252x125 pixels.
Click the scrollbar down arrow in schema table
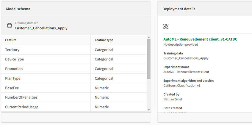click(x=149, y=110)
